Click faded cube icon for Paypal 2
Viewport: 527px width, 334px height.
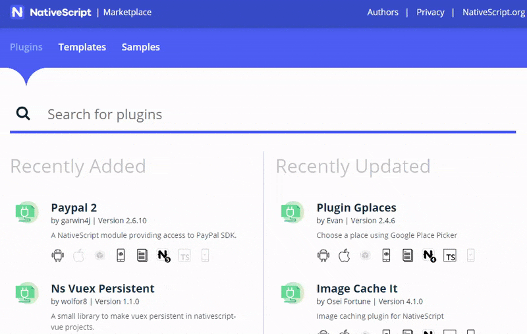(x=99, y=256)
